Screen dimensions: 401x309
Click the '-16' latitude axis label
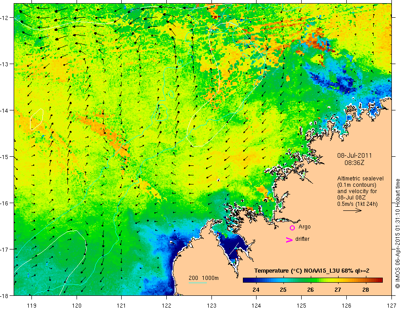tap(5, 203)
